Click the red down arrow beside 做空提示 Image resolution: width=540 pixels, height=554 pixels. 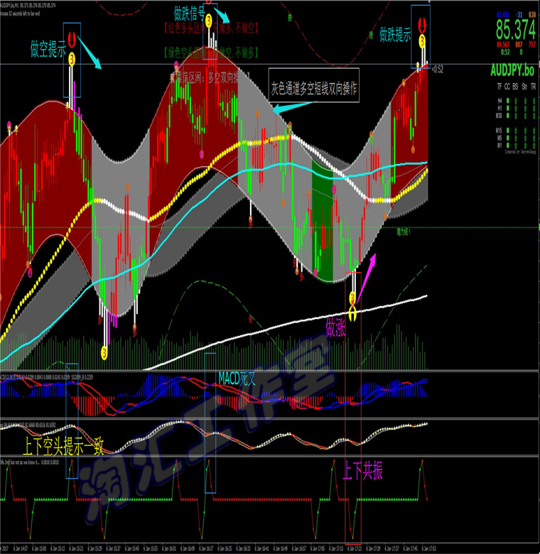coord(72,39)
